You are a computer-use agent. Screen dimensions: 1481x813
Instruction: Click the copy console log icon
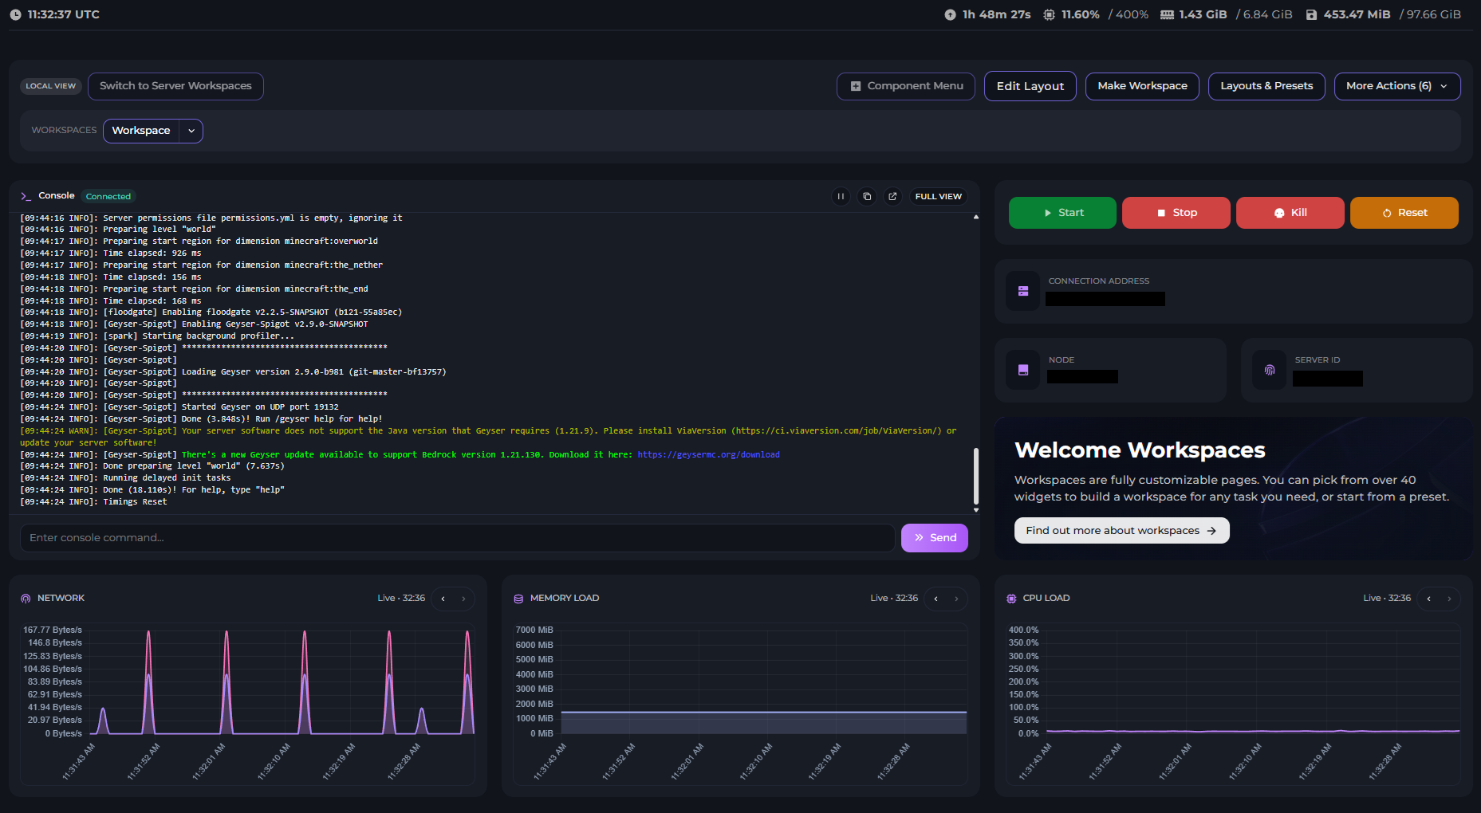tap(867, 196)
